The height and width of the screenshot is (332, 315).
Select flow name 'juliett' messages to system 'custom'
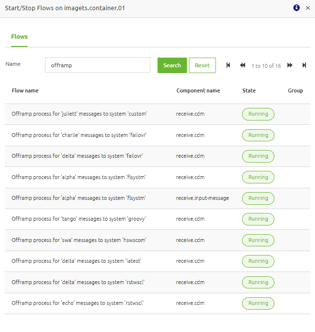(79, 114)
